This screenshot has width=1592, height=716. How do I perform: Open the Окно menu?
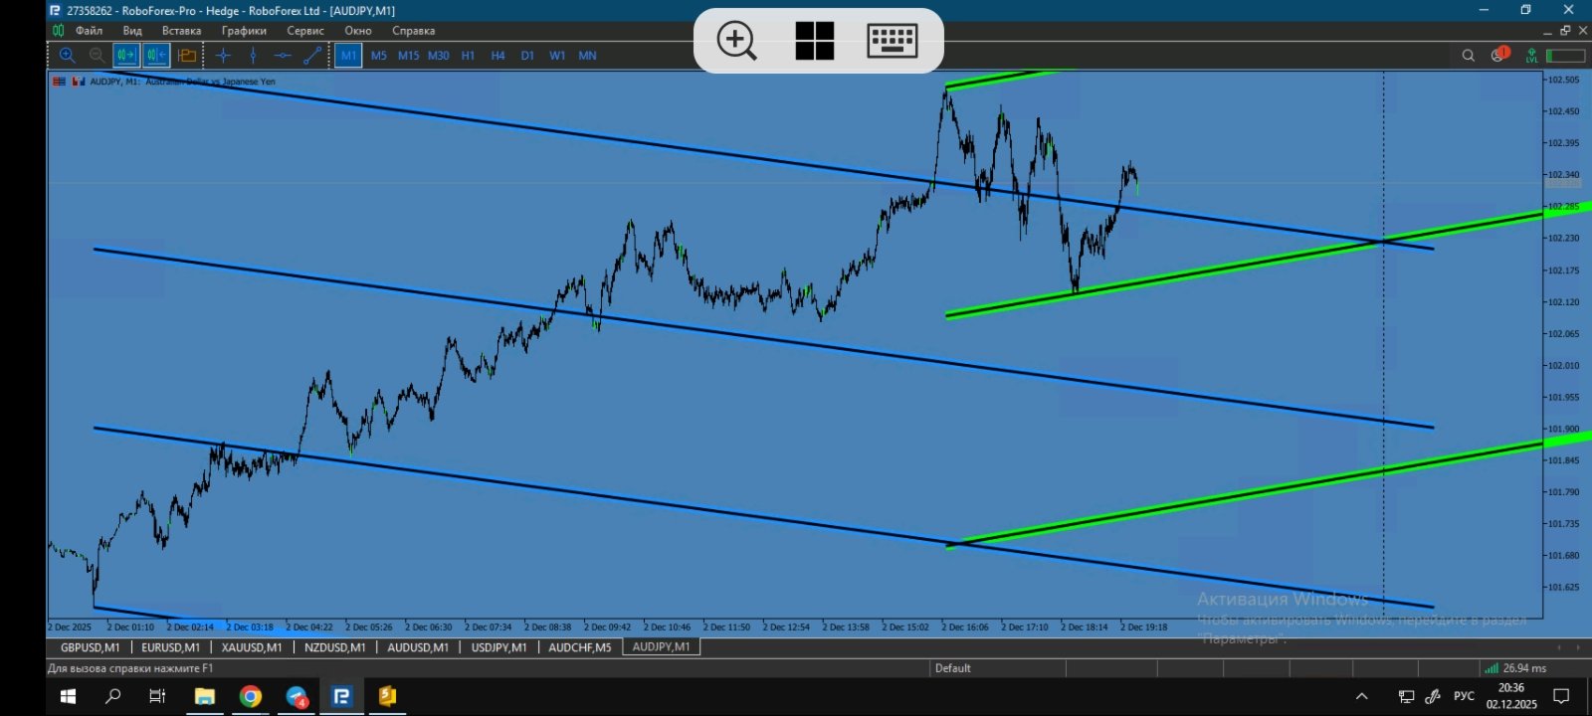(x=358, y=31)
